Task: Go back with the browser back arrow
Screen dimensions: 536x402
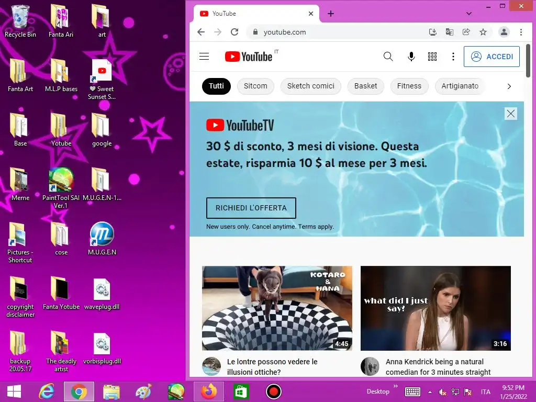Action: click(201, 32)
